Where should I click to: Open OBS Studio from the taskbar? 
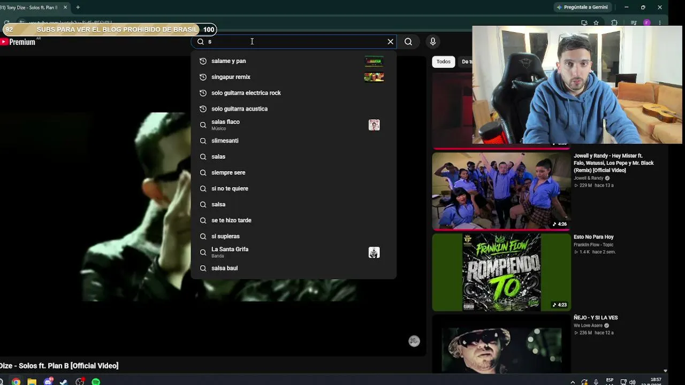tap(80, 382)
